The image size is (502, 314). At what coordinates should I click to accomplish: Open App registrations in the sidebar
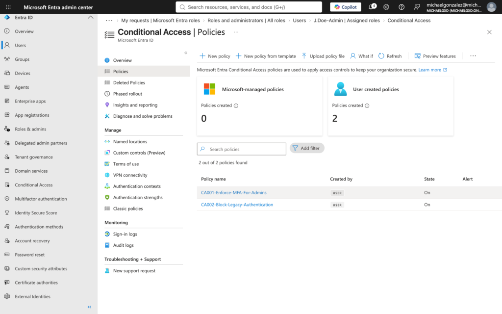click(32, 115)
